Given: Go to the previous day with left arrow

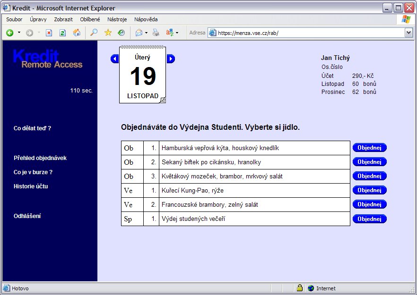Looking at the screenshot, I should 114,59.
